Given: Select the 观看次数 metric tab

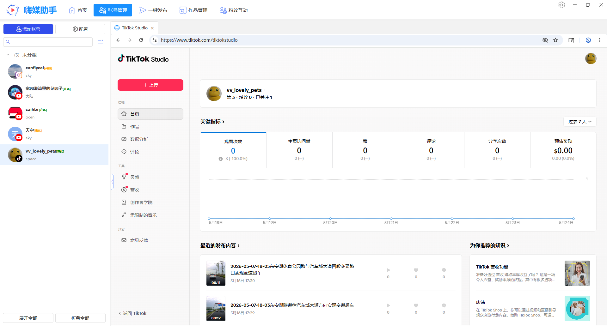Looking at the screenshot, I should click(233, 150).
